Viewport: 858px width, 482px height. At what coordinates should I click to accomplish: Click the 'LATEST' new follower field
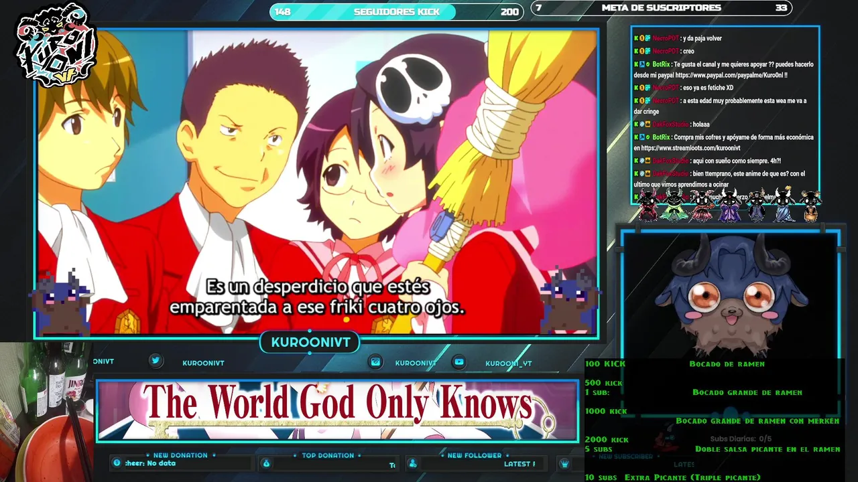519,463
